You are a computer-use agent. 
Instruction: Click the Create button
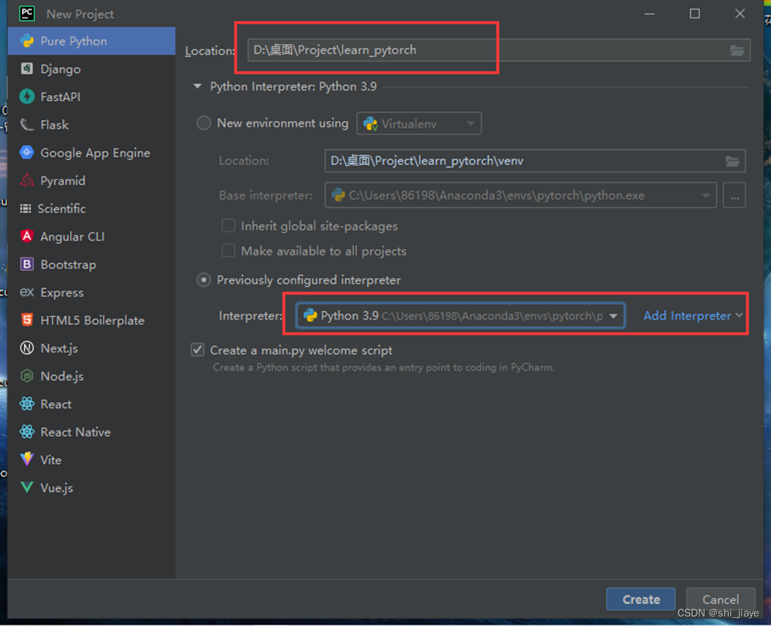pos(640,599)
